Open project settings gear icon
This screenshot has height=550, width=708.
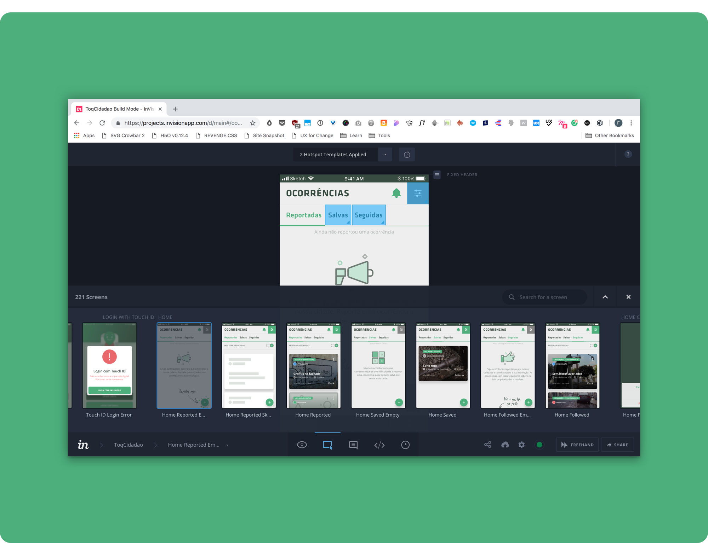point(521,445)
